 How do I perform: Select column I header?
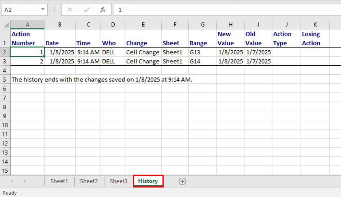[x=258, y=25]
